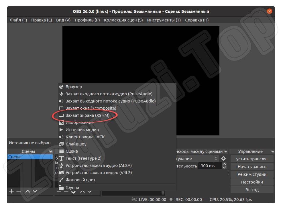Add a Фоновый цвет source

tap(117, 180)
